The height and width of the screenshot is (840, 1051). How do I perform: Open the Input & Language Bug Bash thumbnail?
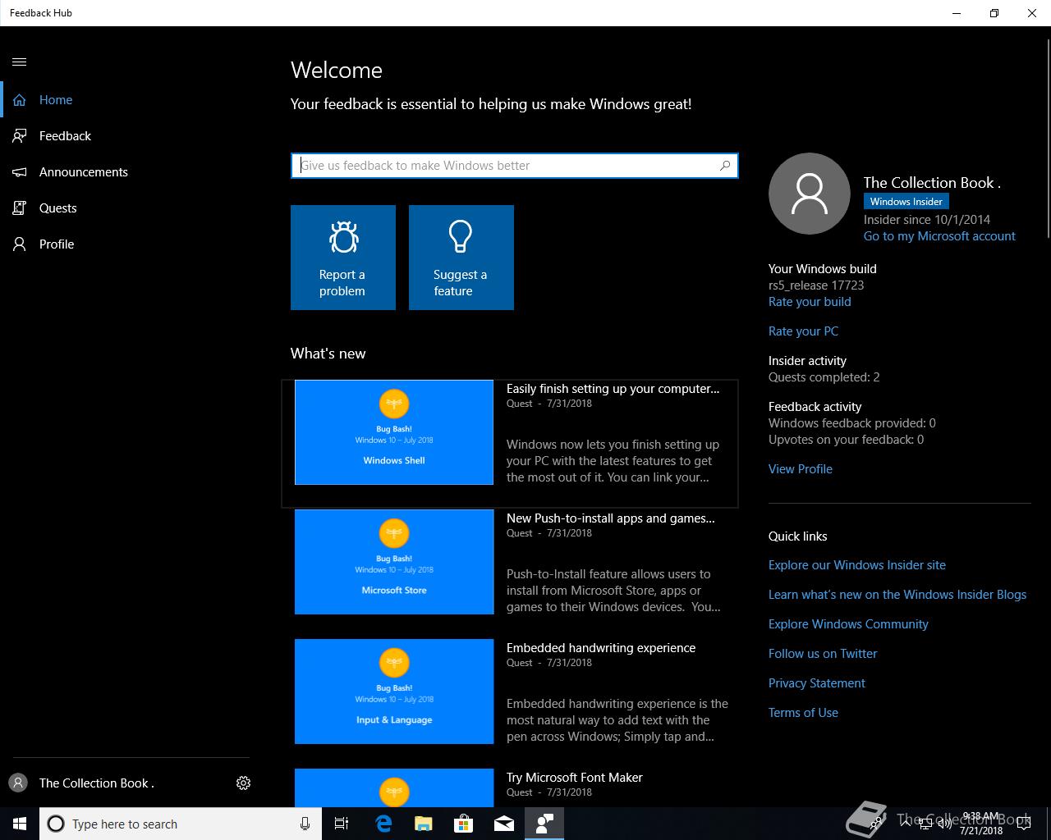[394, 692]
